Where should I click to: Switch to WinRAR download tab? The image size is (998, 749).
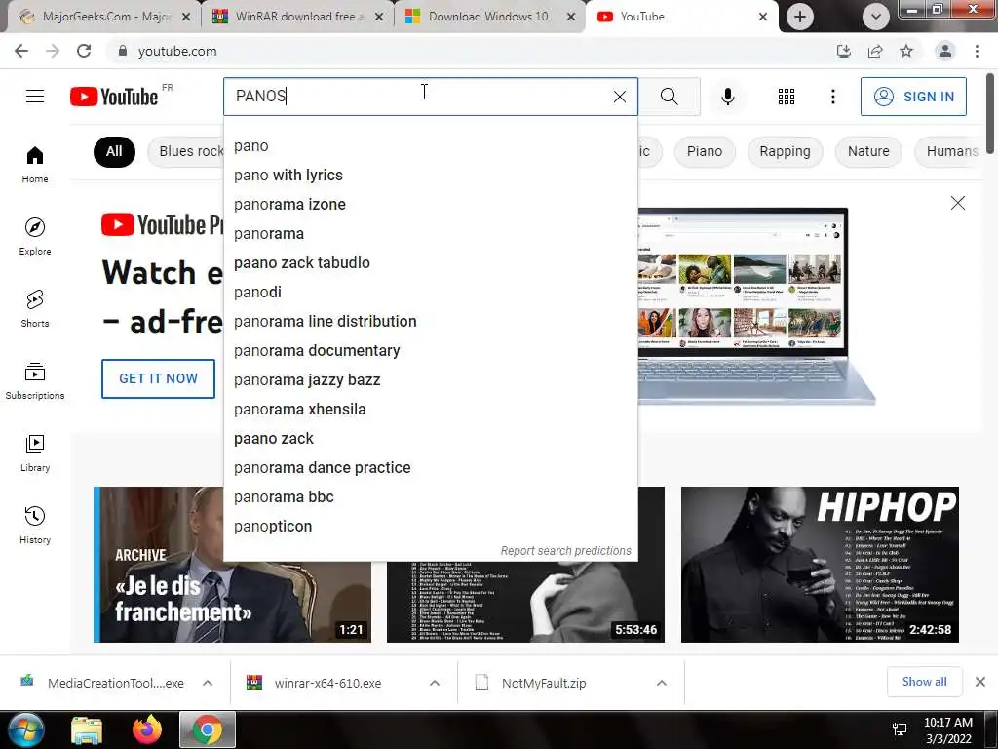[x=298, y=17]
